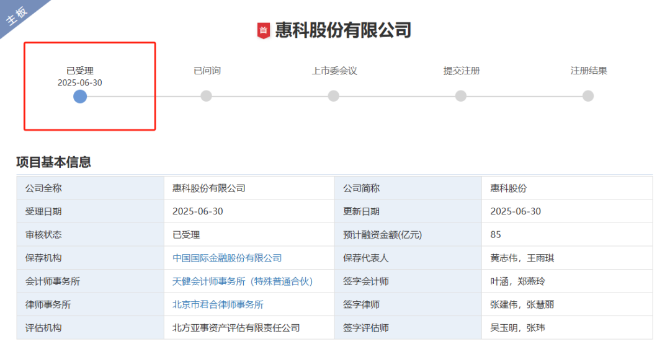Click the 受理日期 value 2025-06-30
This screenshot has width=670, height=357.
[x=198, y=211]
